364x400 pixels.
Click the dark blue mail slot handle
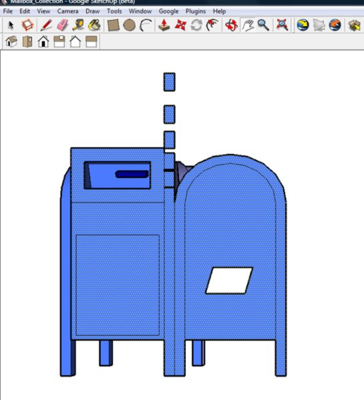click(132, 174)
